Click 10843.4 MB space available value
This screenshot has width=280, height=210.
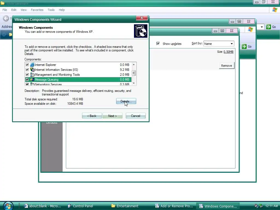[x=75, y=104]
